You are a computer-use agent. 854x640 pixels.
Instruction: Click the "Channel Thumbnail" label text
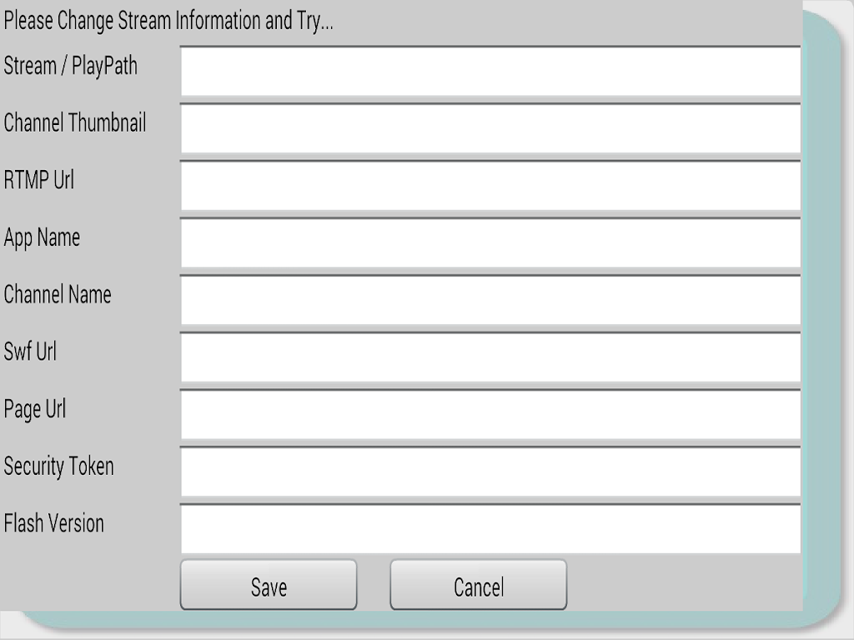pyautogui.click(x=75, y=123)
